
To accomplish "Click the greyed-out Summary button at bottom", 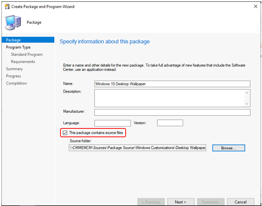I will point(211,202).
